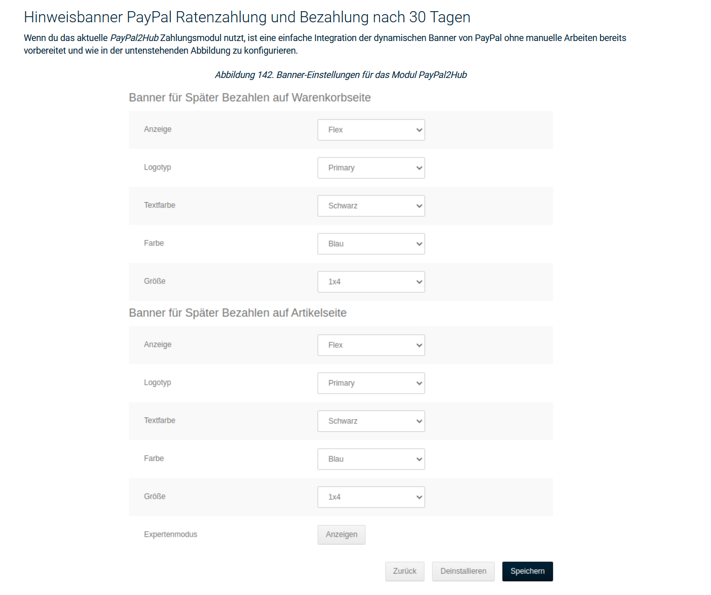Viewport: 711px width, 595px height.
Task: Expand Logotyp dropdown for Artikelseite banner
Action: tap(371, 383)
